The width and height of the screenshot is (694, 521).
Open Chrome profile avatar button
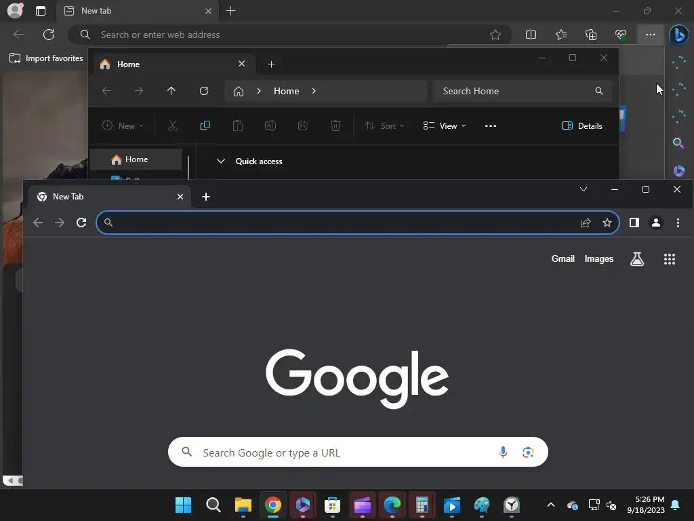coord(656,223)
